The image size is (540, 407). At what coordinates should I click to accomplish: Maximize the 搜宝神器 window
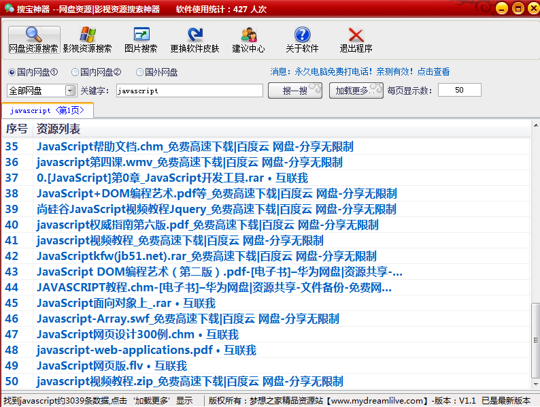click(518, 8)
